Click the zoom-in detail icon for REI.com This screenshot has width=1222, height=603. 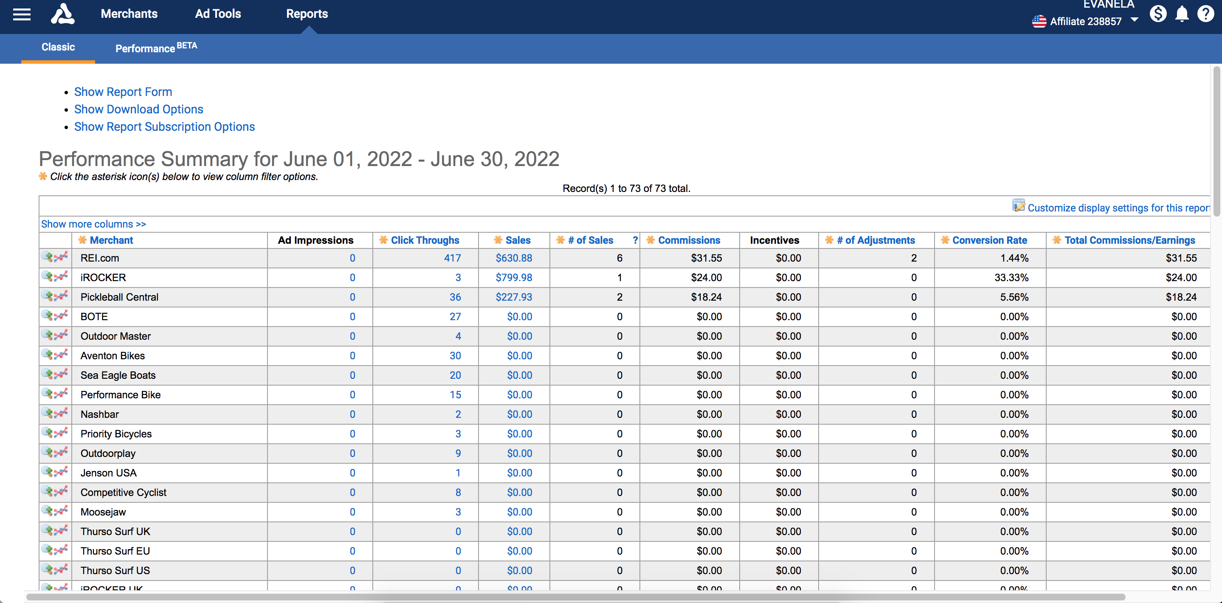coord(48,257)
